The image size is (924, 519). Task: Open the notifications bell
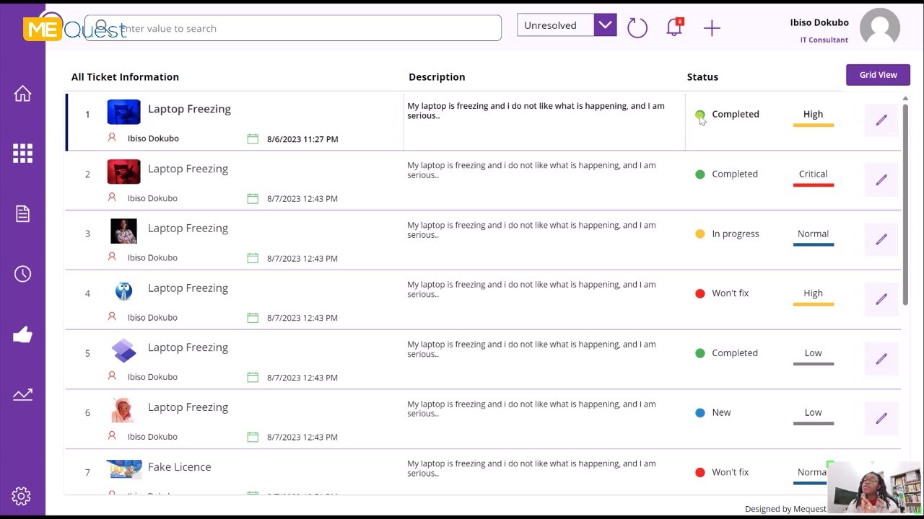click(x=674, y=27)
